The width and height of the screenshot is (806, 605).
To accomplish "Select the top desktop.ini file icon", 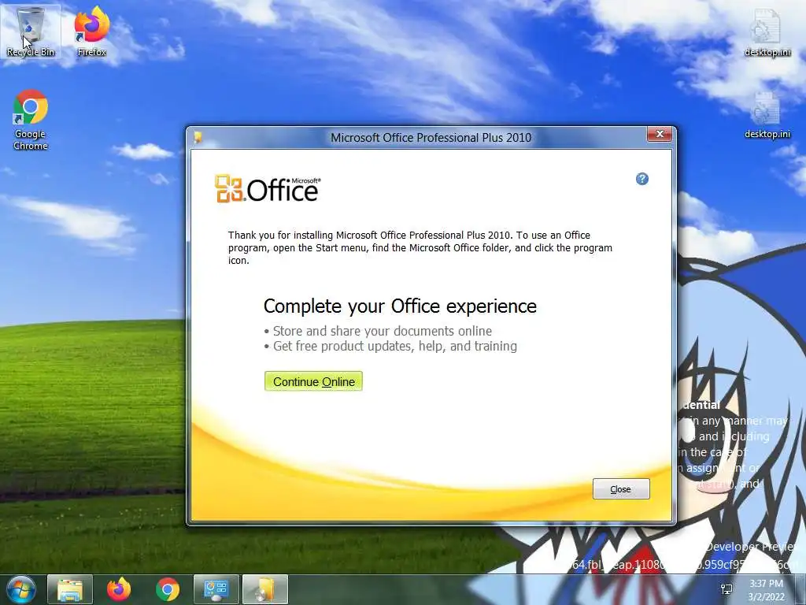I will [x=767, y=32].
